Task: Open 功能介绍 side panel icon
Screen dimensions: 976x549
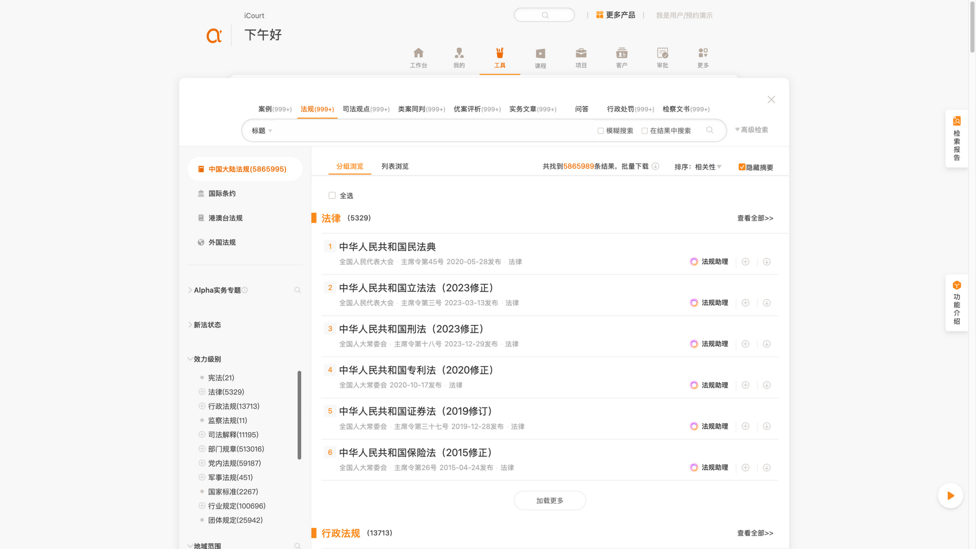Action: pyautogui.click(x=957, y=285)
